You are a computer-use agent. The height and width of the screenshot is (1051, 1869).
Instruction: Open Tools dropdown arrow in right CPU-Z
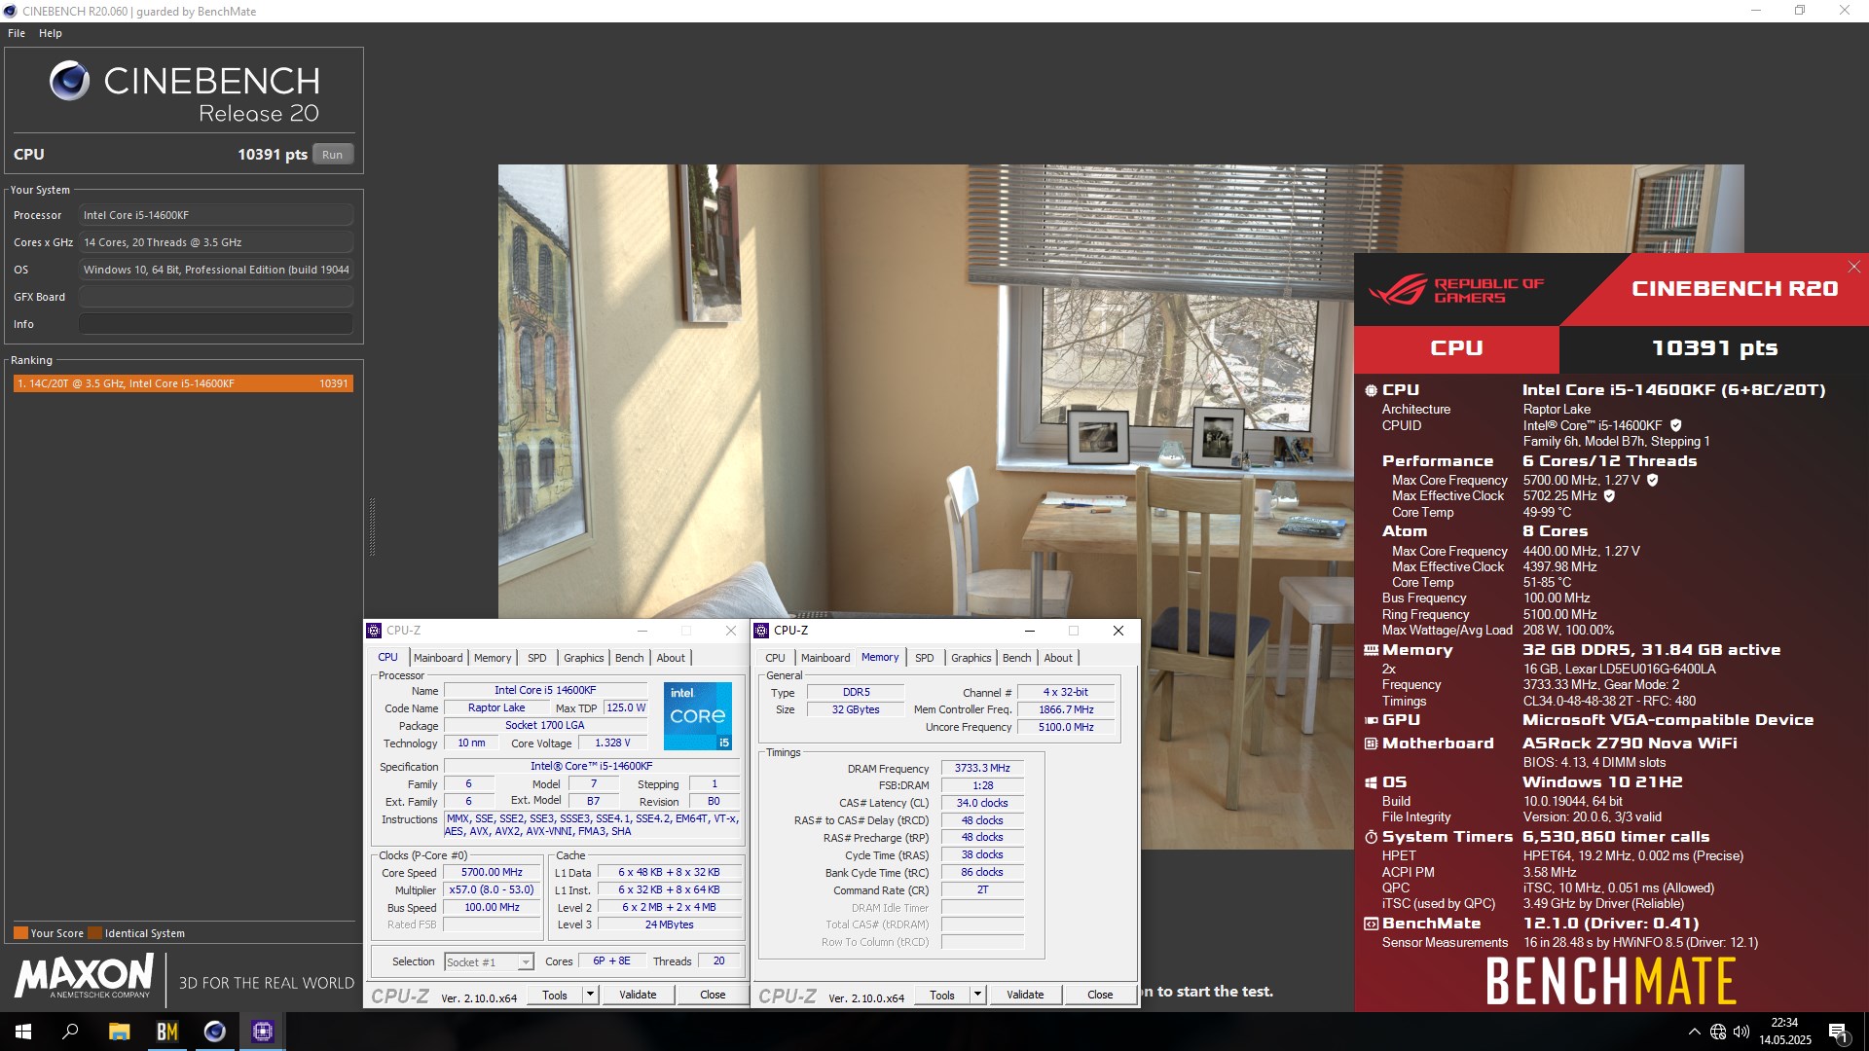pos(977,995)
